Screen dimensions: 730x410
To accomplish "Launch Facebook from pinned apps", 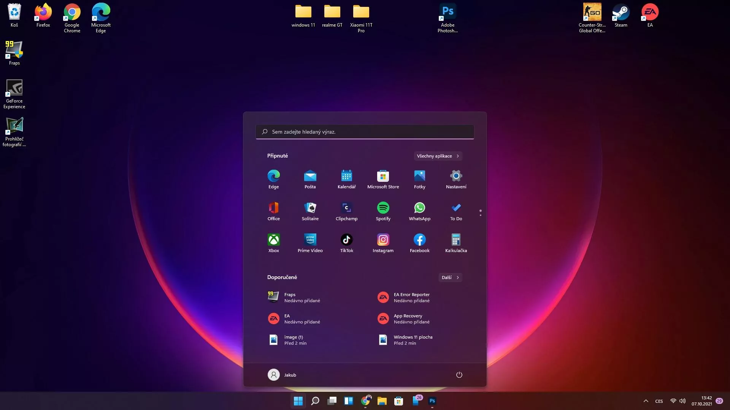I will click(x=419, y=243).
